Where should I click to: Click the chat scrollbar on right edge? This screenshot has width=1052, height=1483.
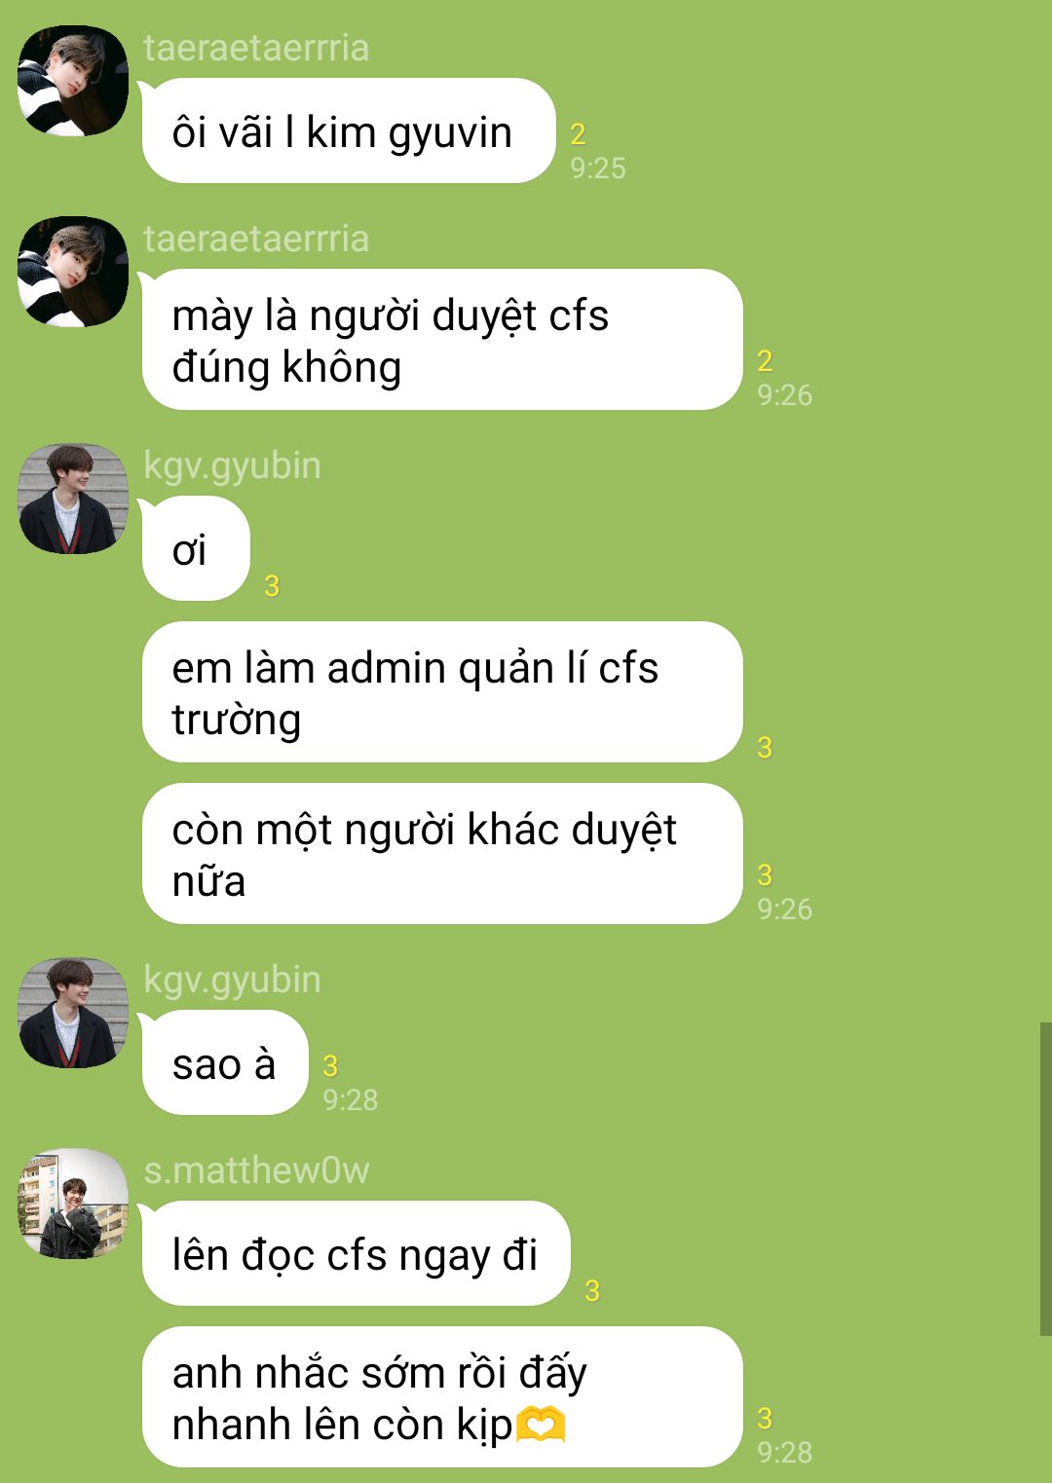(1045, 1178)
